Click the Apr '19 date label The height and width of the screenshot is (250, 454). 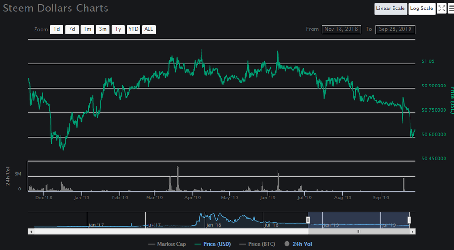click(x=193, y=198)
